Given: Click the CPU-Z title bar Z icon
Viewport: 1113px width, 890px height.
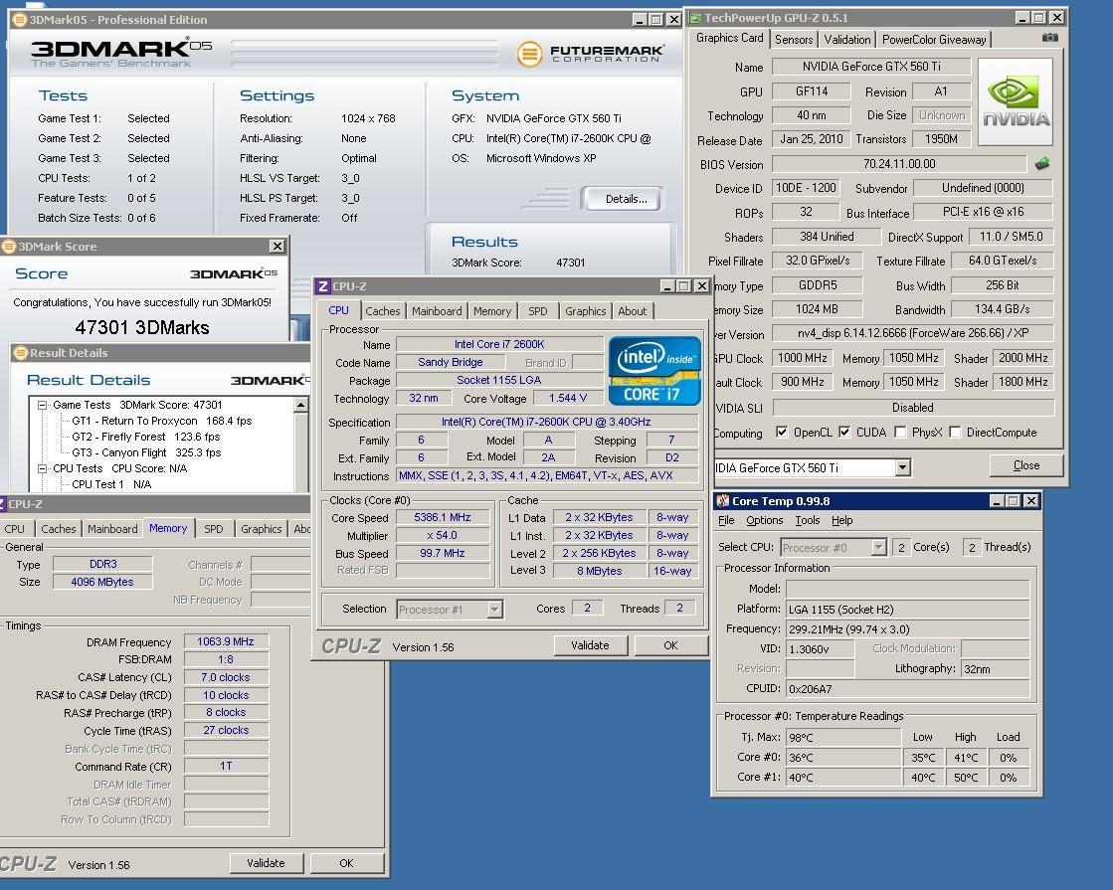Looking at the screenshot, I should (x=323, y=286).
